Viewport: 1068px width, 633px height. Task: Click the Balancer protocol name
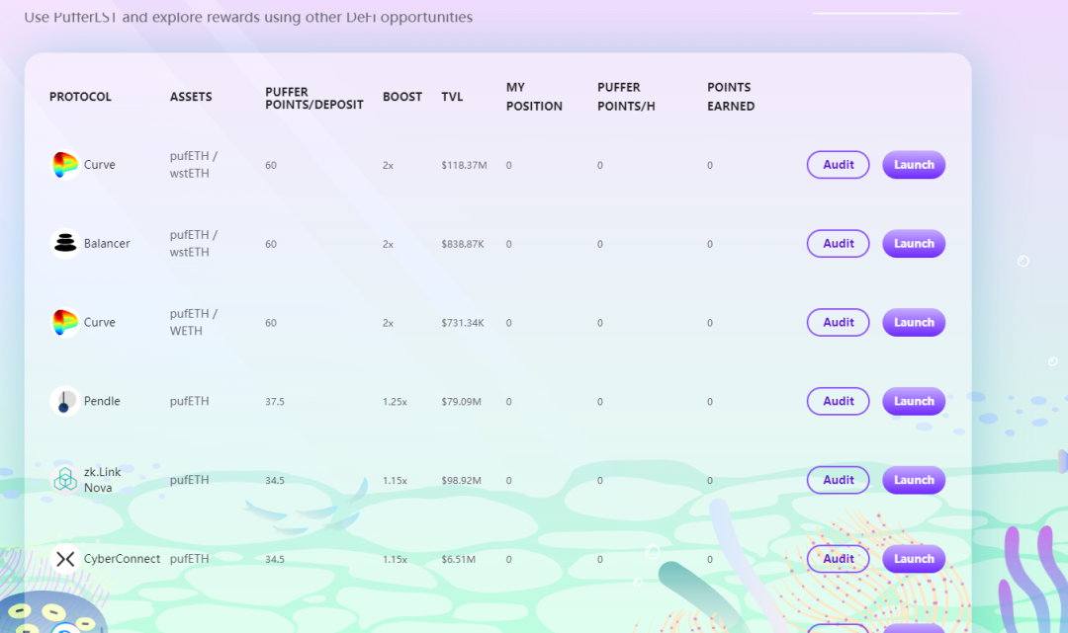pyautogui.click(x=107, y=243)
